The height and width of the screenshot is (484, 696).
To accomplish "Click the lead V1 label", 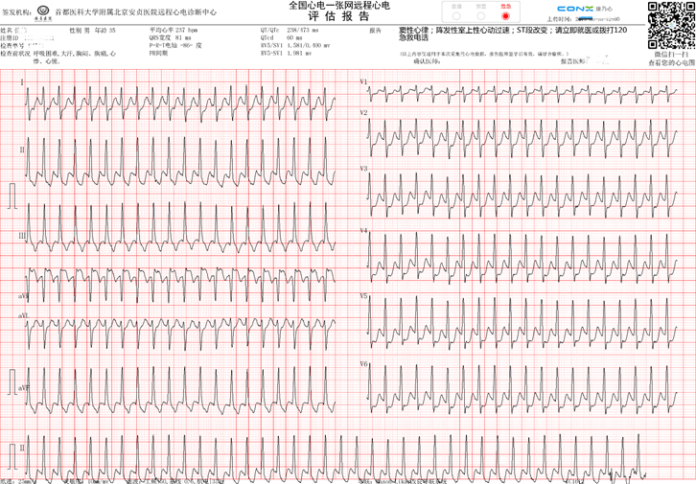I will pos(363,81).
